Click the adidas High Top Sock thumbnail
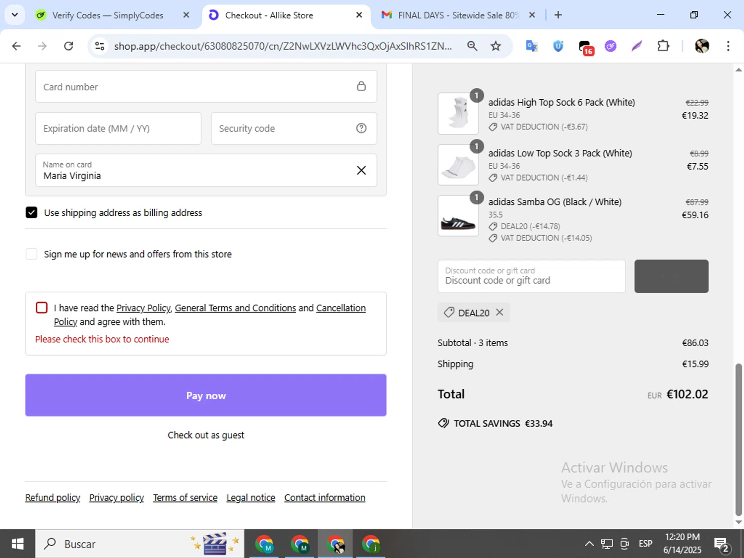Image resolution: width=744 pixels, height=558 pixels. (458, 114)
